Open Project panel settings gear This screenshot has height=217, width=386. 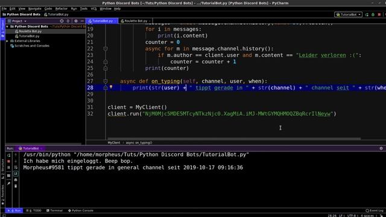pyautogui.click(x=76, y=21)
